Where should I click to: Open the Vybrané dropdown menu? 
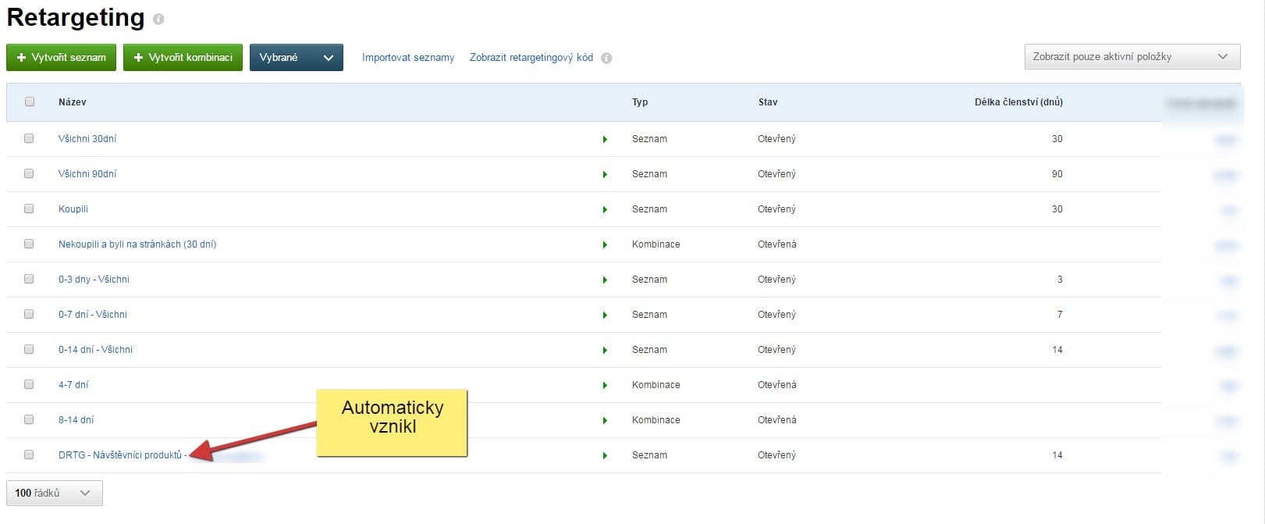click(296, 57)
